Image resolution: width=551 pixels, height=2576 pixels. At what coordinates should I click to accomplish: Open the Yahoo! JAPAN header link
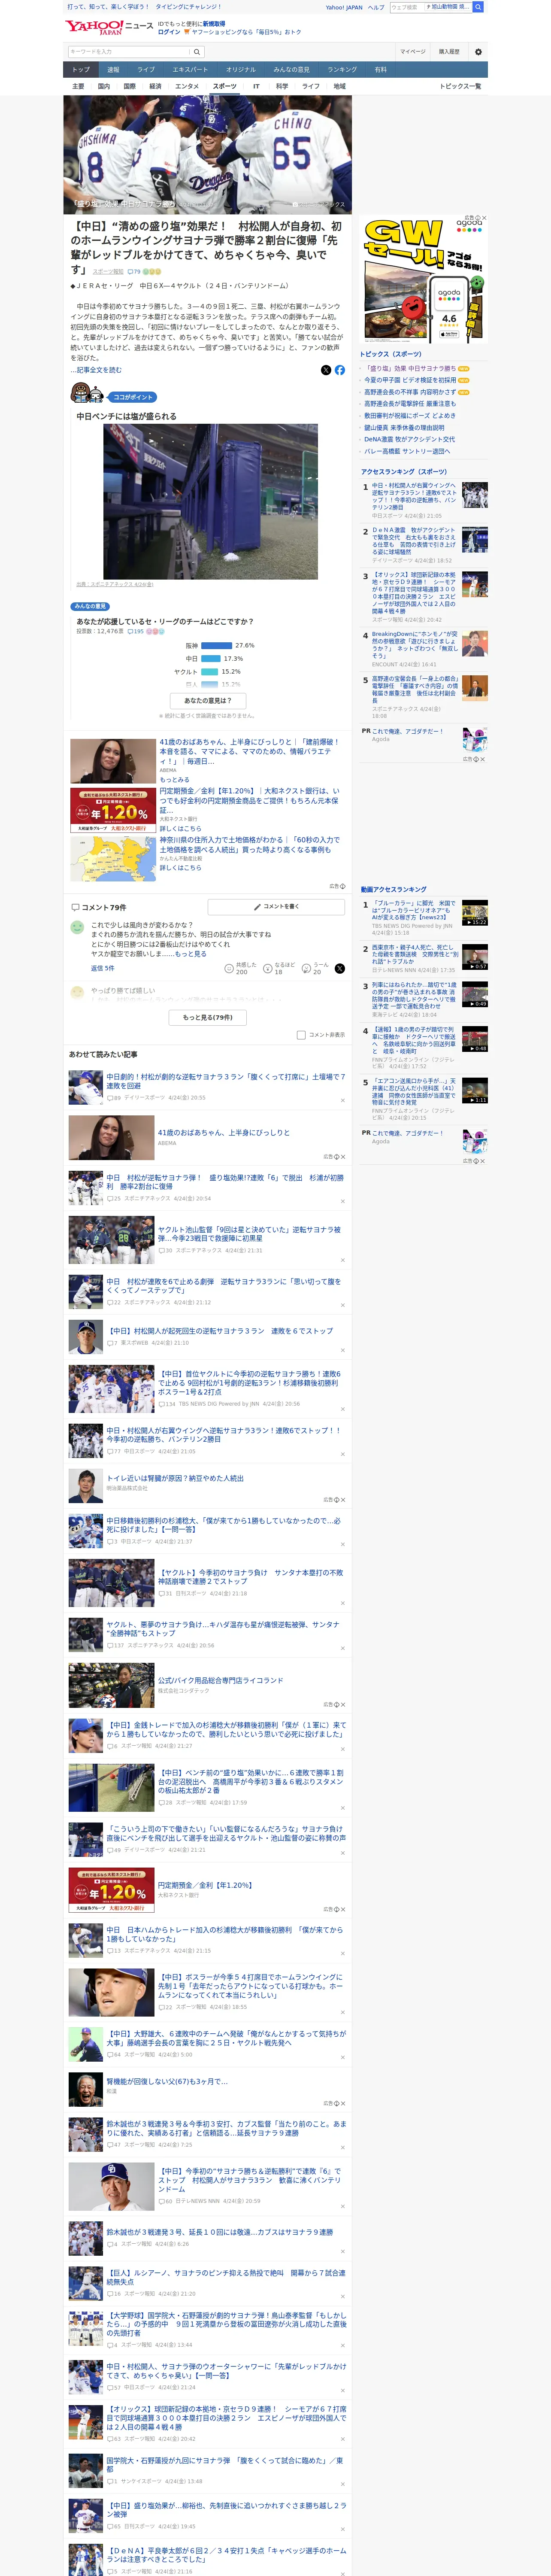[344, 7]
